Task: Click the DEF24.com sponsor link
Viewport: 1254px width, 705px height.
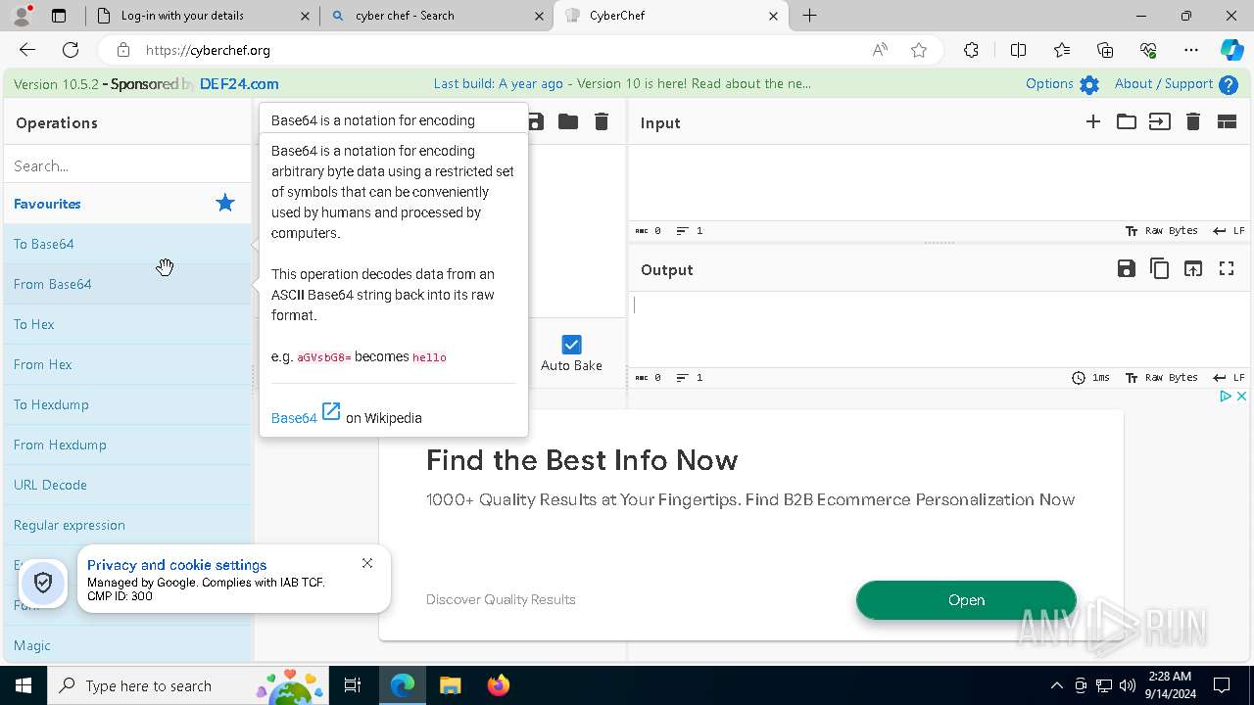Action: pyautogui.click(x=239, y=84)
